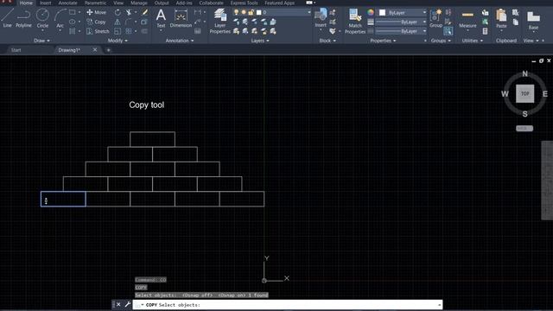Switch to the Express Tools ribbon tab
This screenshot has width=553, height=311.
click(244, 3)
